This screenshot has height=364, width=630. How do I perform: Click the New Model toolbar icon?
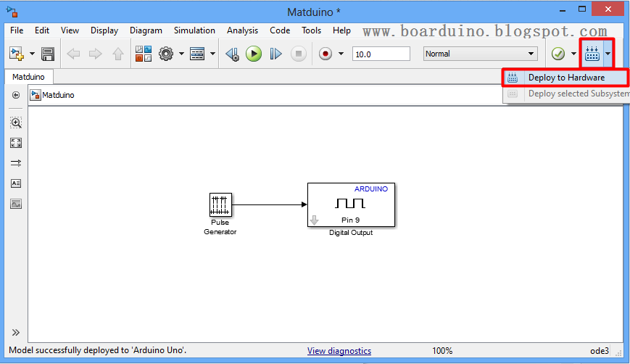(x=17, y=54)
